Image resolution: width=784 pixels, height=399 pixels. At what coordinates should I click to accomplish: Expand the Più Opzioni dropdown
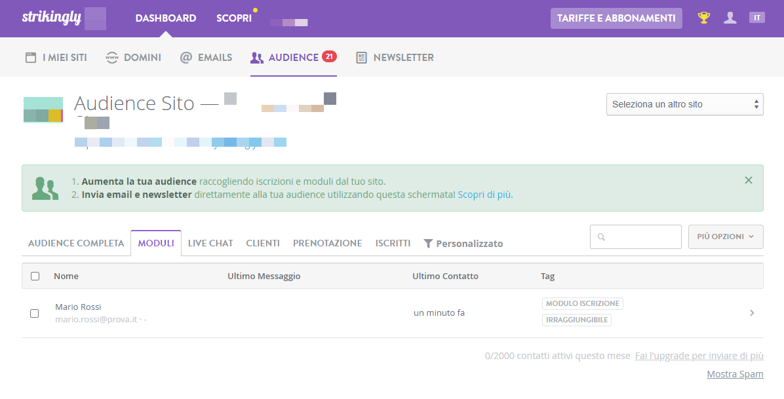tap(726, 237)
